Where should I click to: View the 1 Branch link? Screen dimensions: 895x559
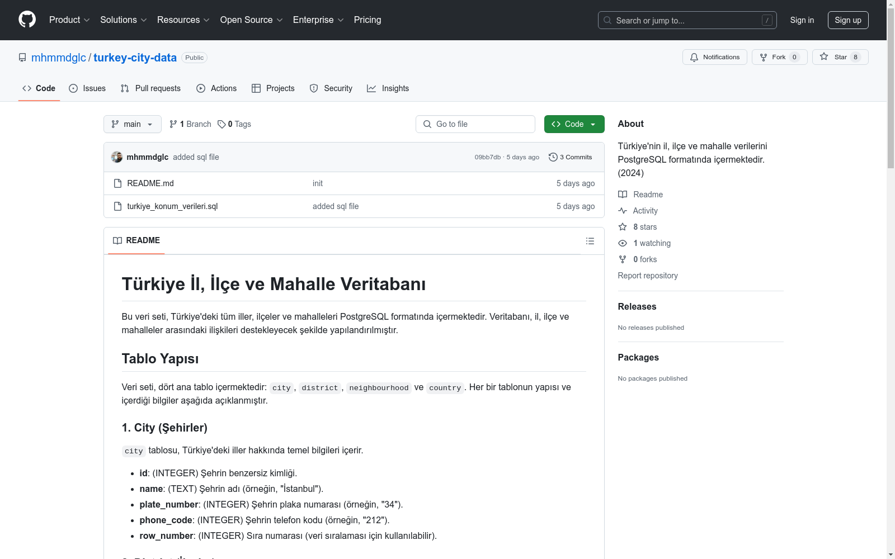pyautogui.click(x=190, y=124)
